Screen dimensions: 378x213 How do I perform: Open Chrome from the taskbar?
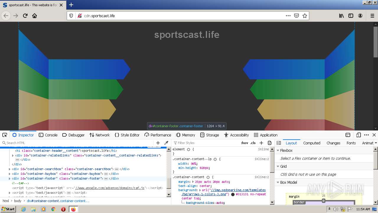[x=53, y=209]
